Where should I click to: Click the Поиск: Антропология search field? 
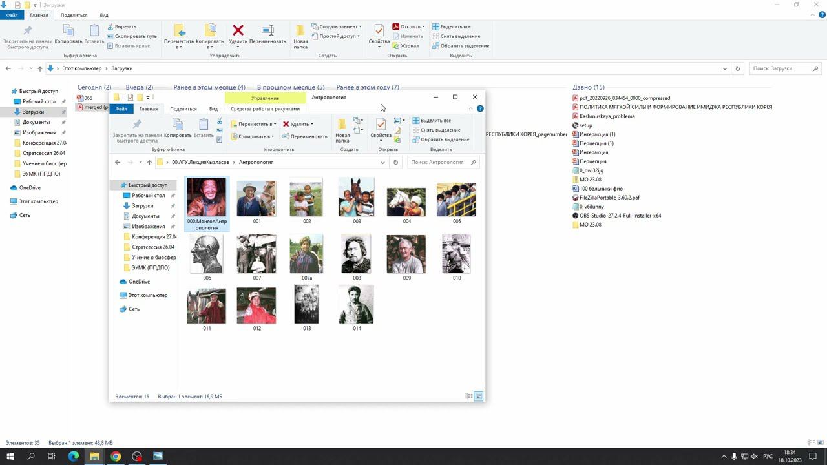[x=443, y=163]
